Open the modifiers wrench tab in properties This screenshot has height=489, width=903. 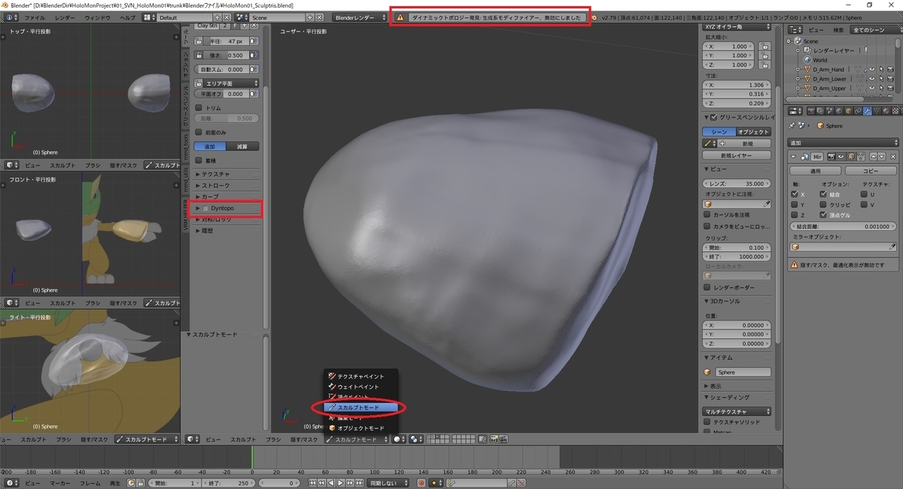pos(867,111)
